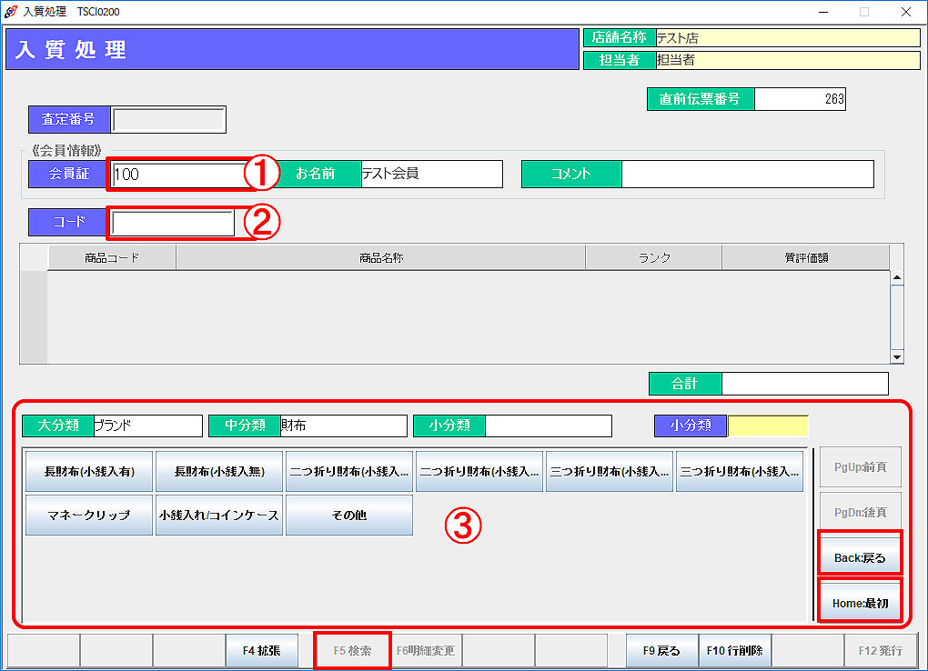Image resolution: width=928 pixels, height=671 pixels.
Task: Click into the コメント text field
Action: pyautogui.click(x=747, y=175)
